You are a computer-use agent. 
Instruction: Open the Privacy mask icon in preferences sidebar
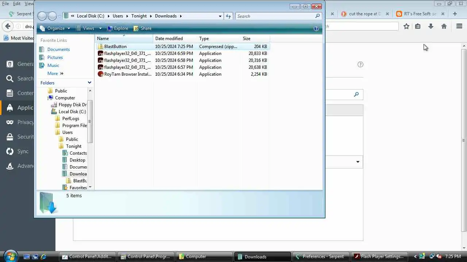coord(10,122)
